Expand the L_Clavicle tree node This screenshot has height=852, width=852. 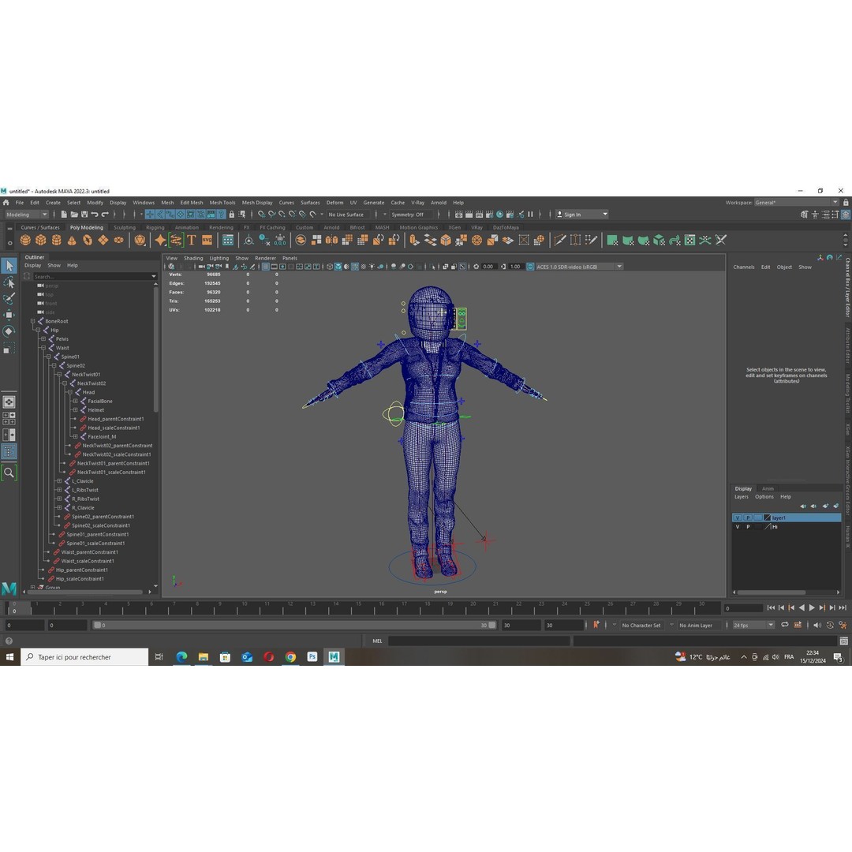(59, 481)
